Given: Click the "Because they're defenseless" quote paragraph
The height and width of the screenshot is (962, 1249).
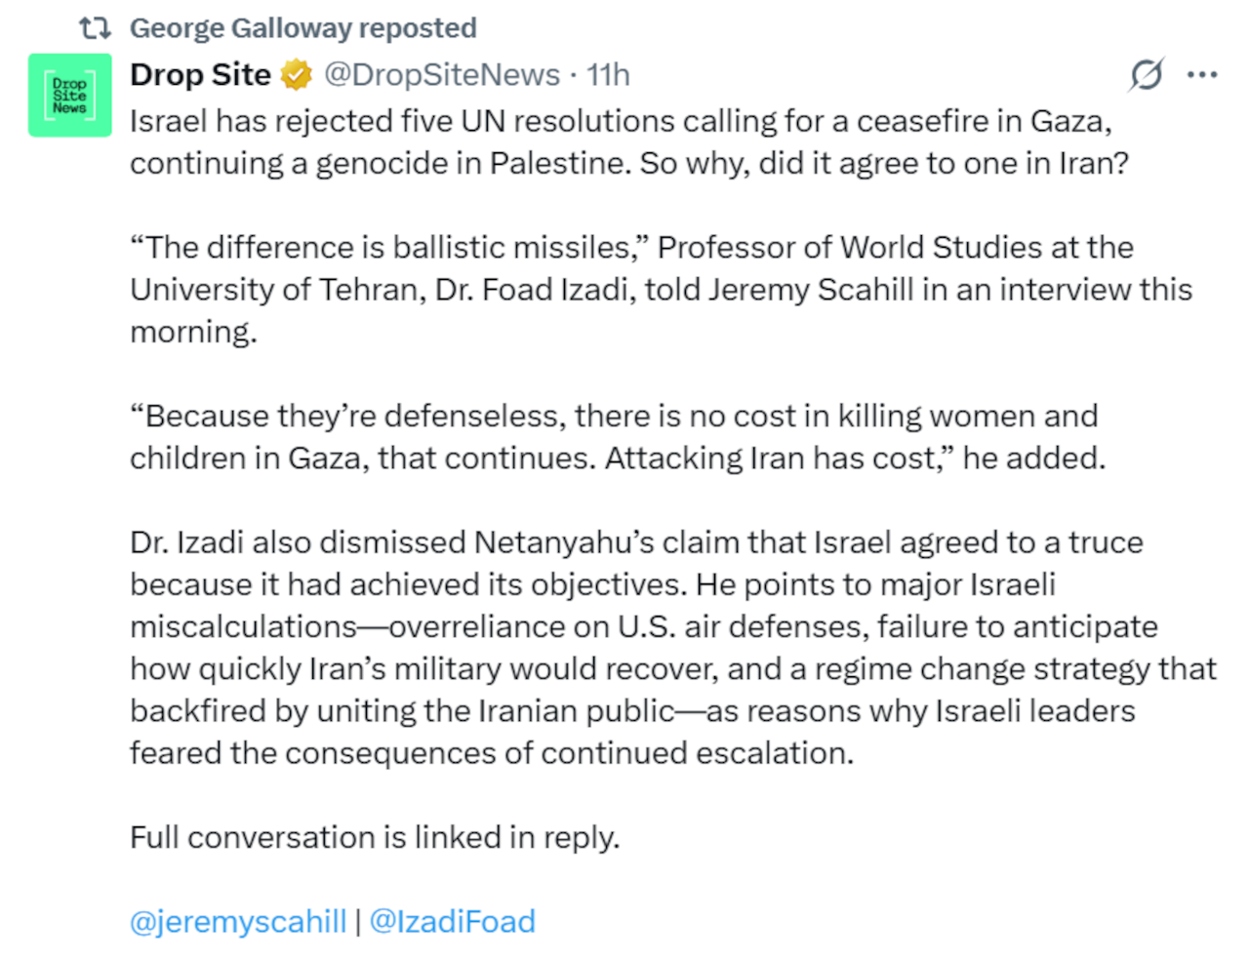Looking at the screenshot, I should (618, 436).
